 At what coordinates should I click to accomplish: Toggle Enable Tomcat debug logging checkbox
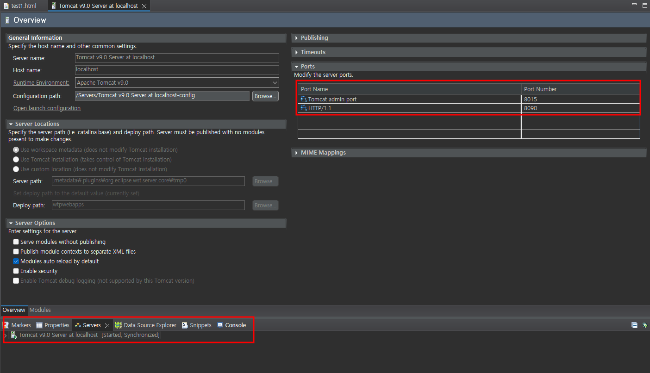[x=16, y=281]
